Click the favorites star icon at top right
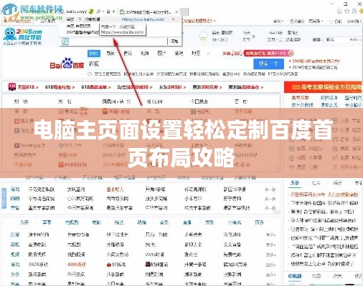Viewport: 363px width, 286px height. point(347,11)
